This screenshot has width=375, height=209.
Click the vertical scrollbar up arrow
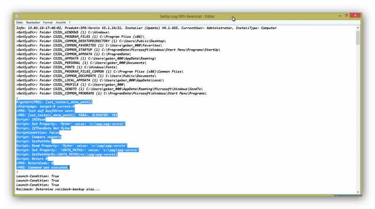tap(358, 28)
